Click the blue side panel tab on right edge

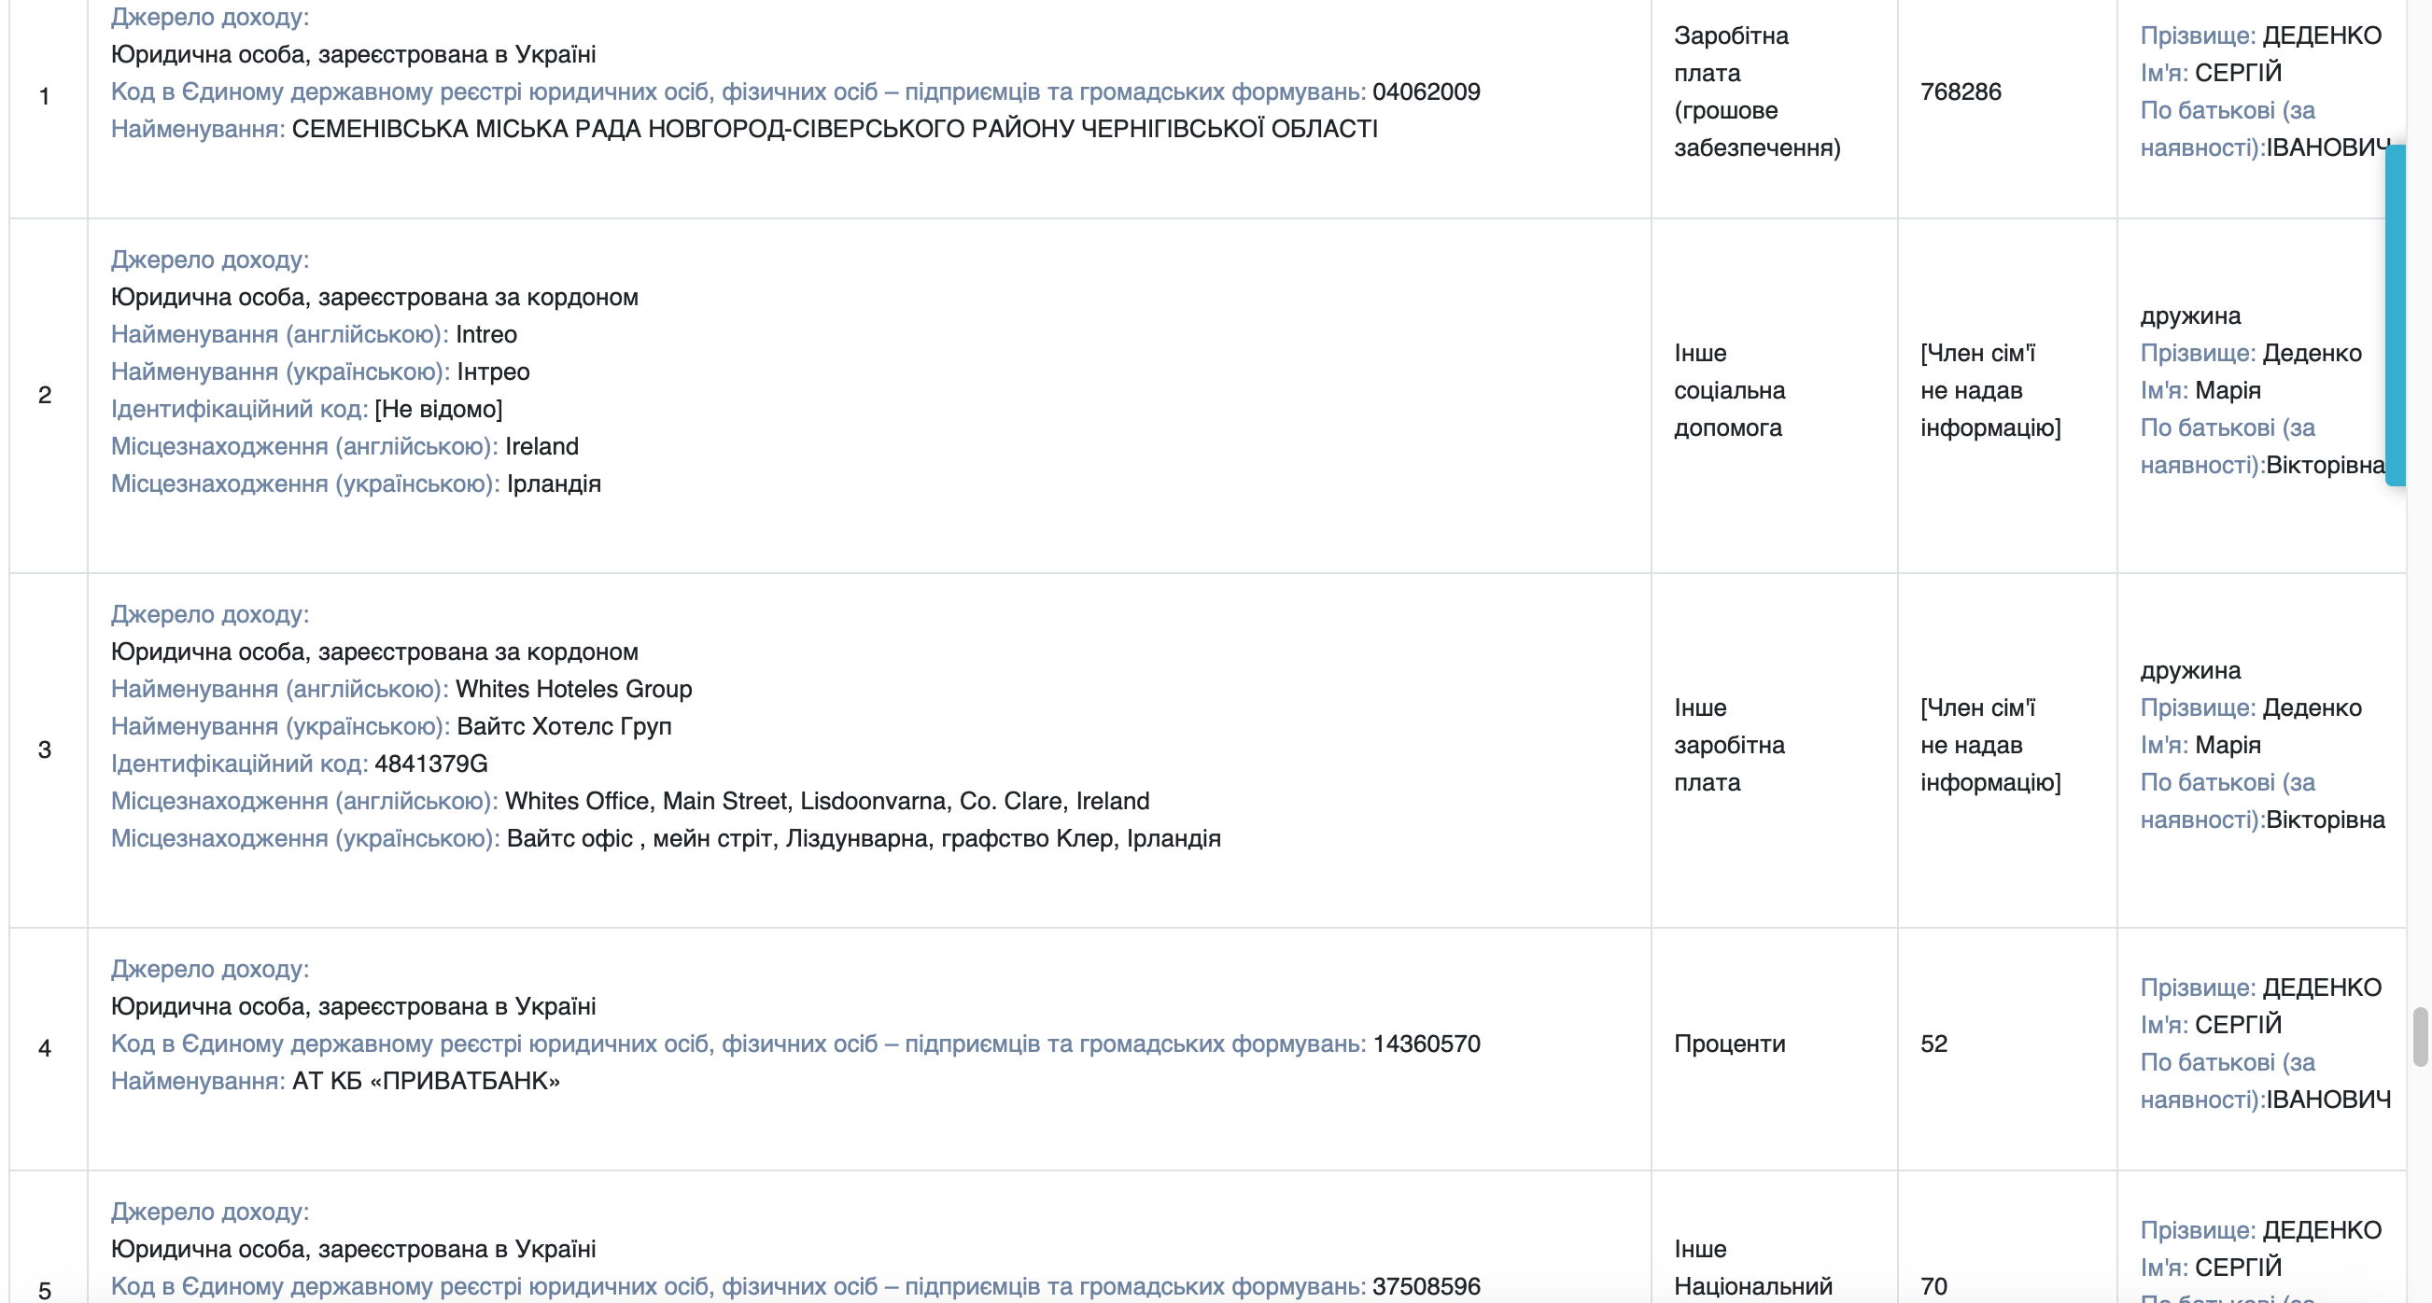click(x=2396, y=315)
